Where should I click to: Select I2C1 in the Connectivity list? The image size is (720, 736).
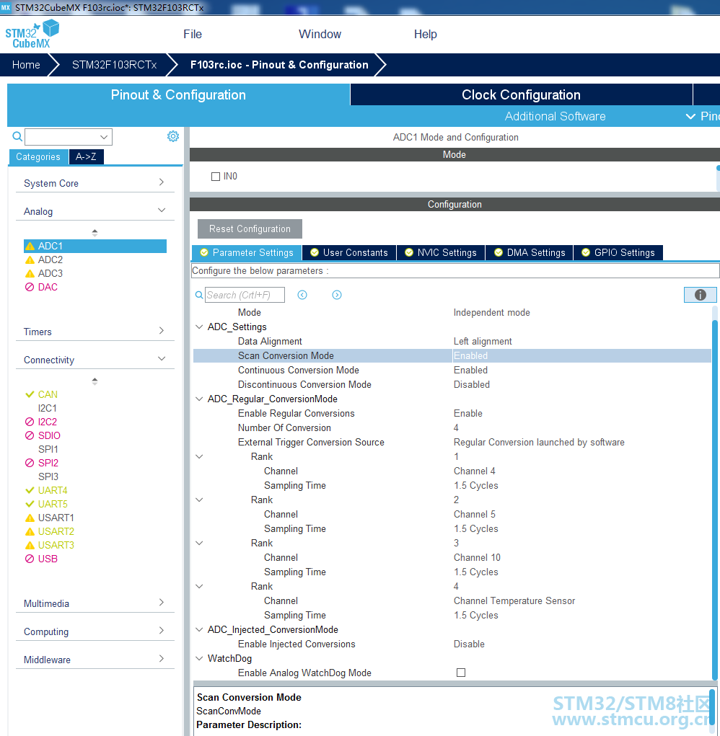pos(48,408)
